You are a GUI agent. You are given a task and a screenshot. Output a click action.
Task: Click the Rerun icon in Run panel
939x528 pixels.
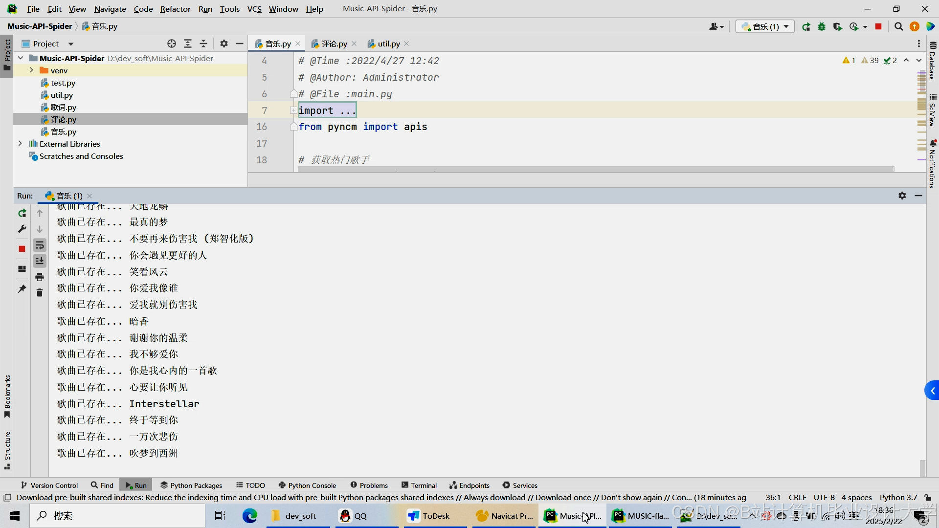[22, 213]
